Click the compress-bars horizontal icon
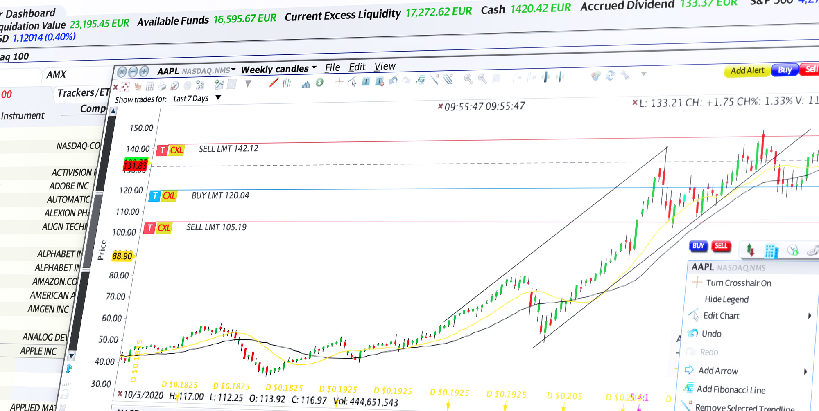The image size is (819, 411). click(x=561, y=76)
